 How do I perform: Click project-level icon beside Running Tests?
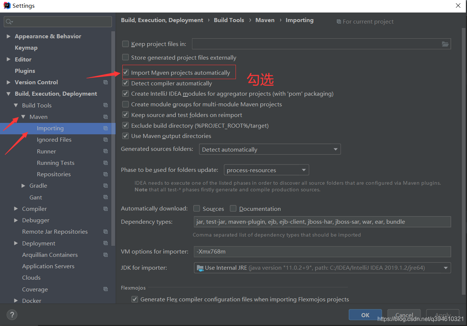106,163
